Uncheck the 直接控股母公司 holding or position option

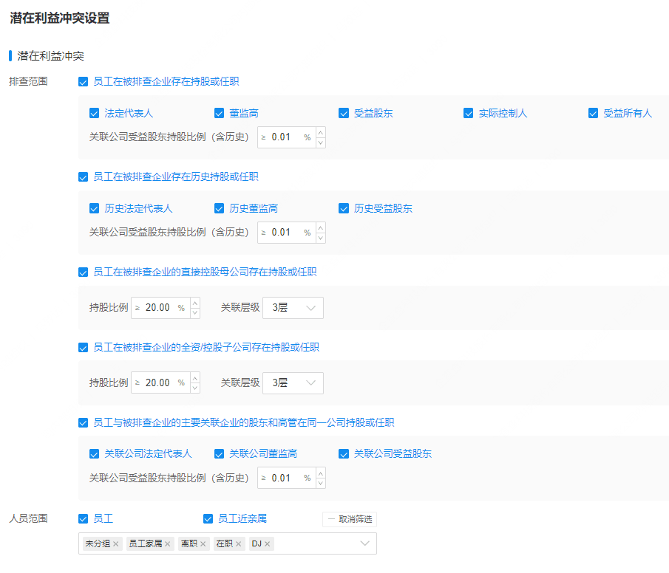tap(84, 272)
